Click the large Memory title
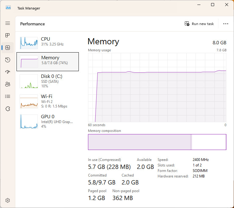The image size is (234, 208). tap(103, 42)
